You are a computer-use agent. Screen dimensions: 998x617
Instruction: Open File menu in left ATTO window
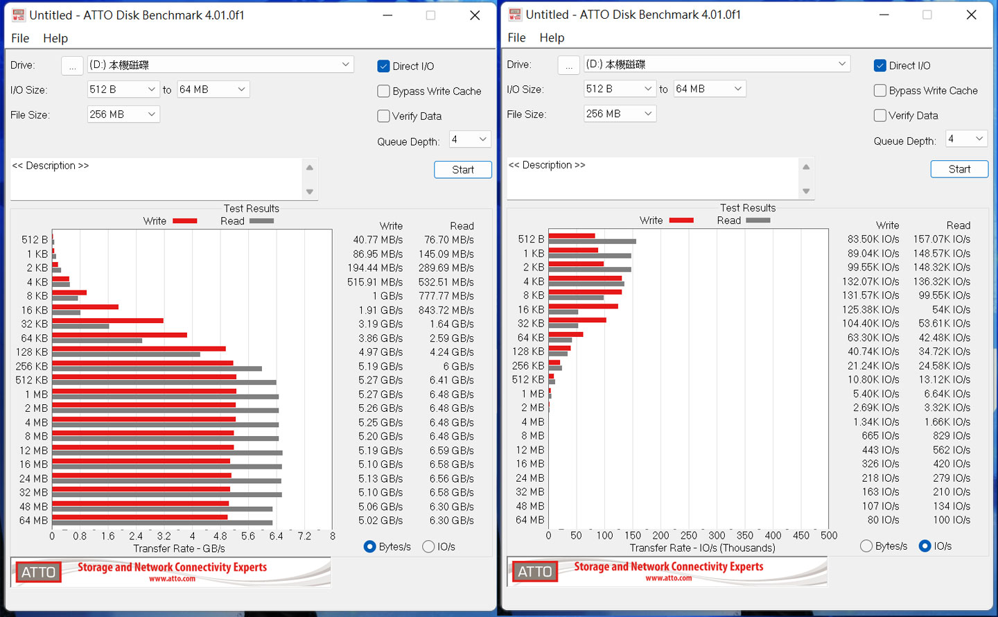click(x=20, y=38)
